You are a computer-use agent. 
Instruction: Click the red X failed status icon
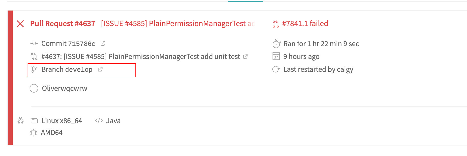(20, 24)
